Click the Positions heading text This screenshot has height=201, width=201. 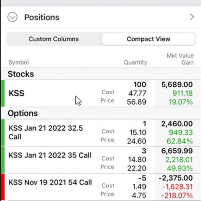coord(42,17)
